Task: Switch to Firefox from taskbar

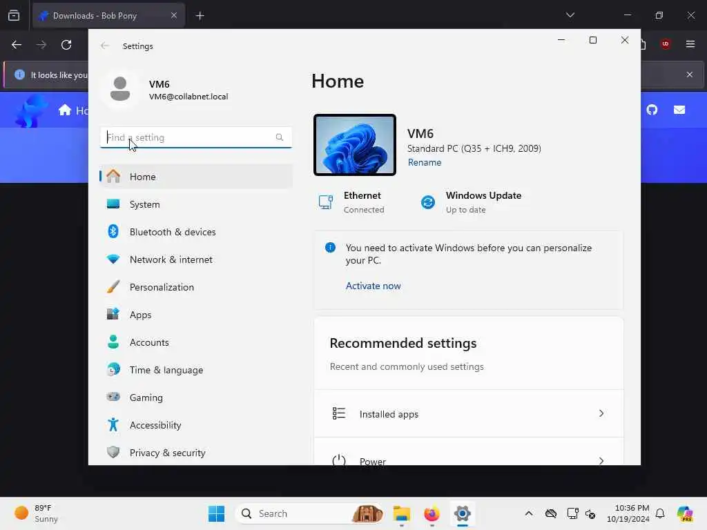Action: (x=432, y=513)
